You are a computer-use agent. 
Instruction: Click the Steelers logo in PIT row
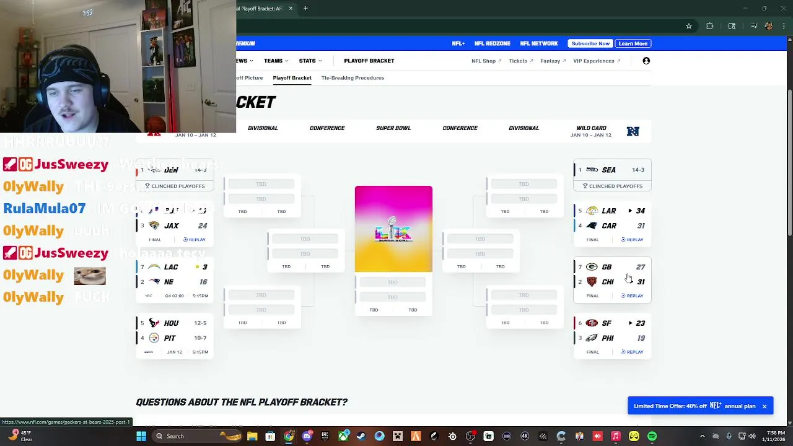154,338
